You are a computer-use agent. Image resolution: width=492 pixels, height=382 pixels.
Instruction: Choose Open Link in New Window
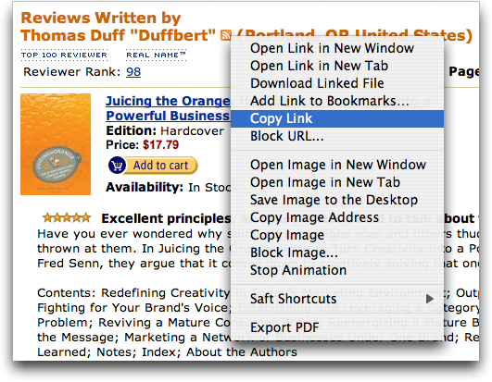pos(337,48)
